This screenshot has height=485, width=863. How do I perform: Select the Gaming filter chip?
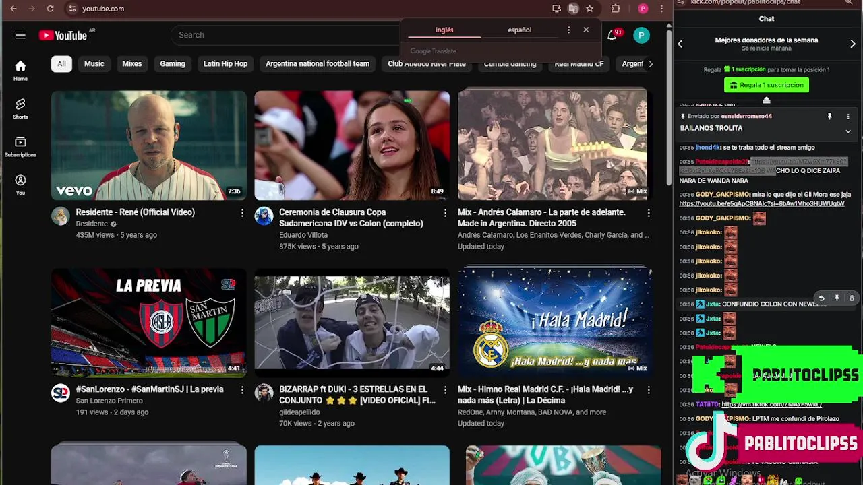(x=173, y=64)
